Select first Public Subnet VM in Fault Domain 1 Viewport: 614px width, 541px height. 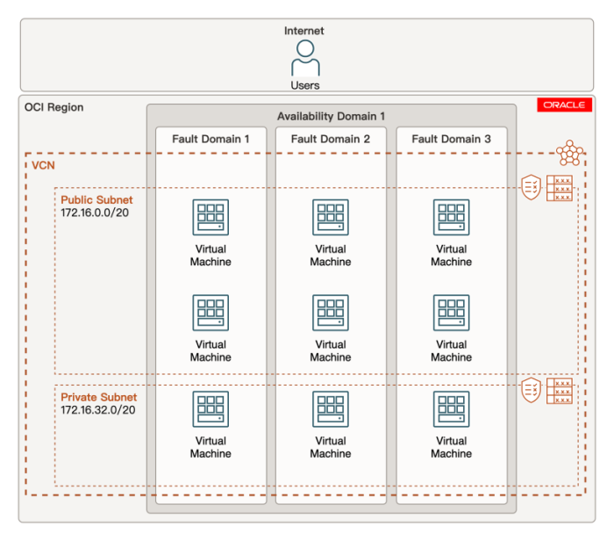coord(211,217)
